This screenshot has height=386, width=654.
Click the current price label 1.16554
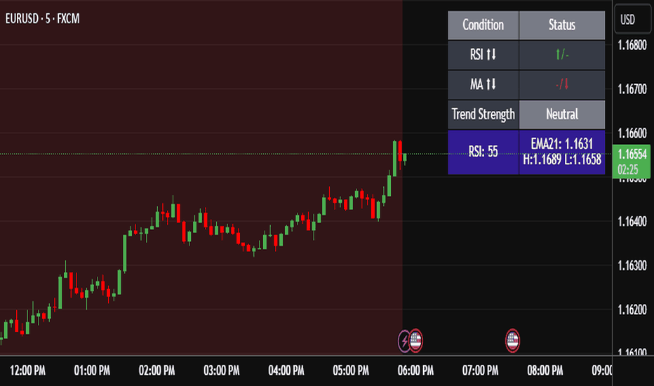pyautogui.click(x=632, y=162)
